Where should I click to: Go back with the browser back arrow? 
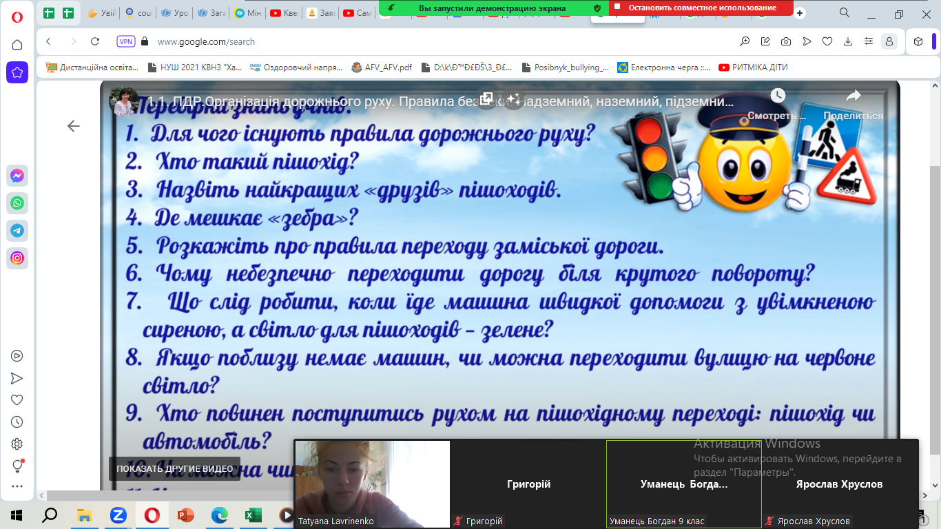click(48, 41)
